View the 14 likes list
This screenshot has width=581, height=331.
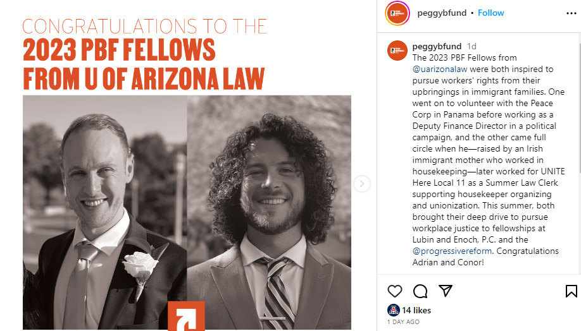pos(416,310)
